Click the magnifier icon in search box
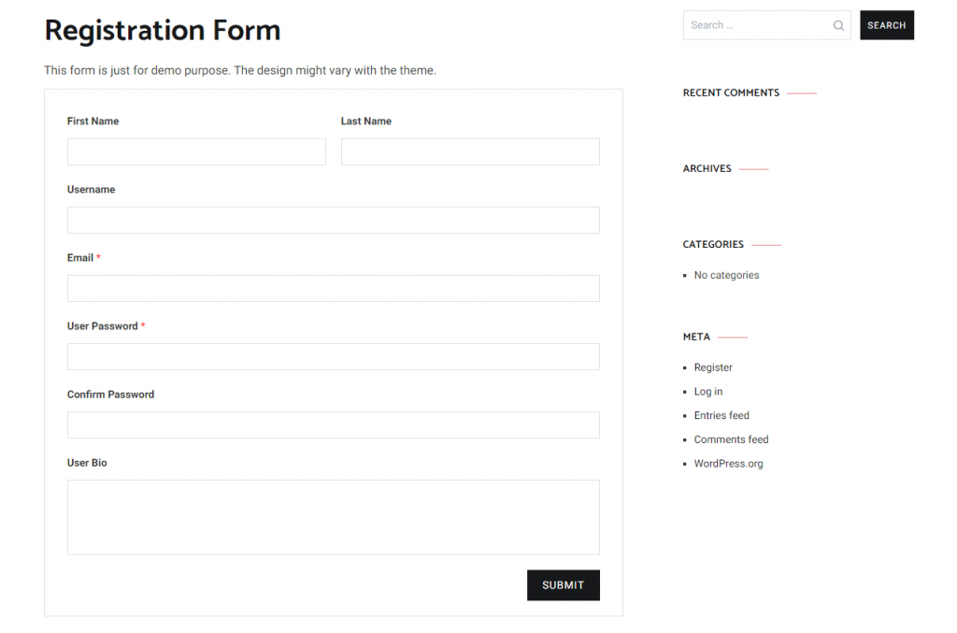 coord(838,25)
